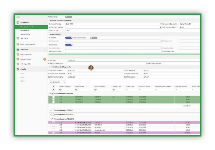Click the blue eye icon beside Bank Account Number
Viewport: 215px width, 150px height.
160,27
